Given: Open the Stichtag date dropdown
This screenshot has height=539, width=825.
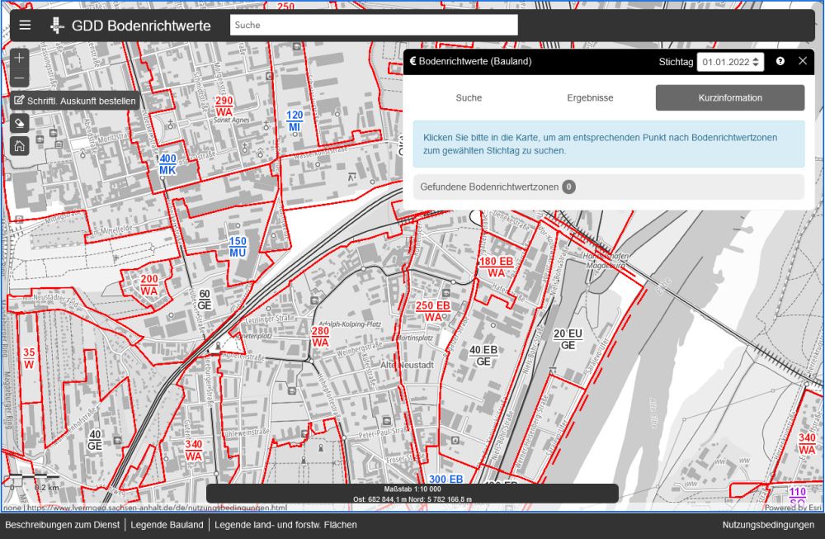Looking at the screenshot, I should point(730,62).
